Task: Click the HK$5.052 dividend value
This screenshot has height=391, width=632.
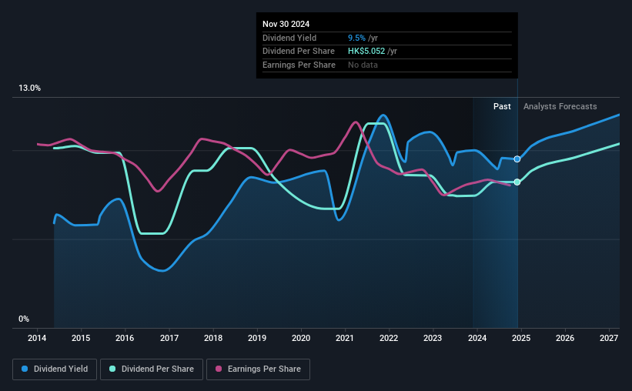Action: [x=366, y=52]
